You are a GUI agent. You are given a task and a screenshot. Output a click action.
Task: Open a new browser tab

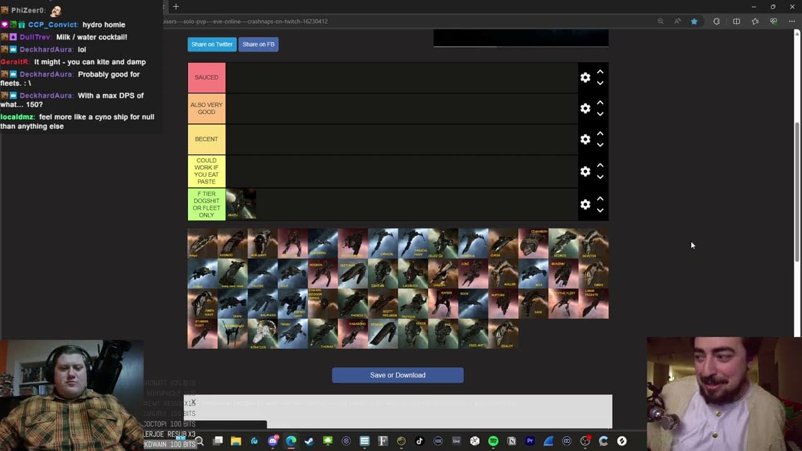click(176, 6)
